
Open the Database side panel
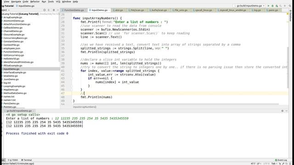point(291,16)
